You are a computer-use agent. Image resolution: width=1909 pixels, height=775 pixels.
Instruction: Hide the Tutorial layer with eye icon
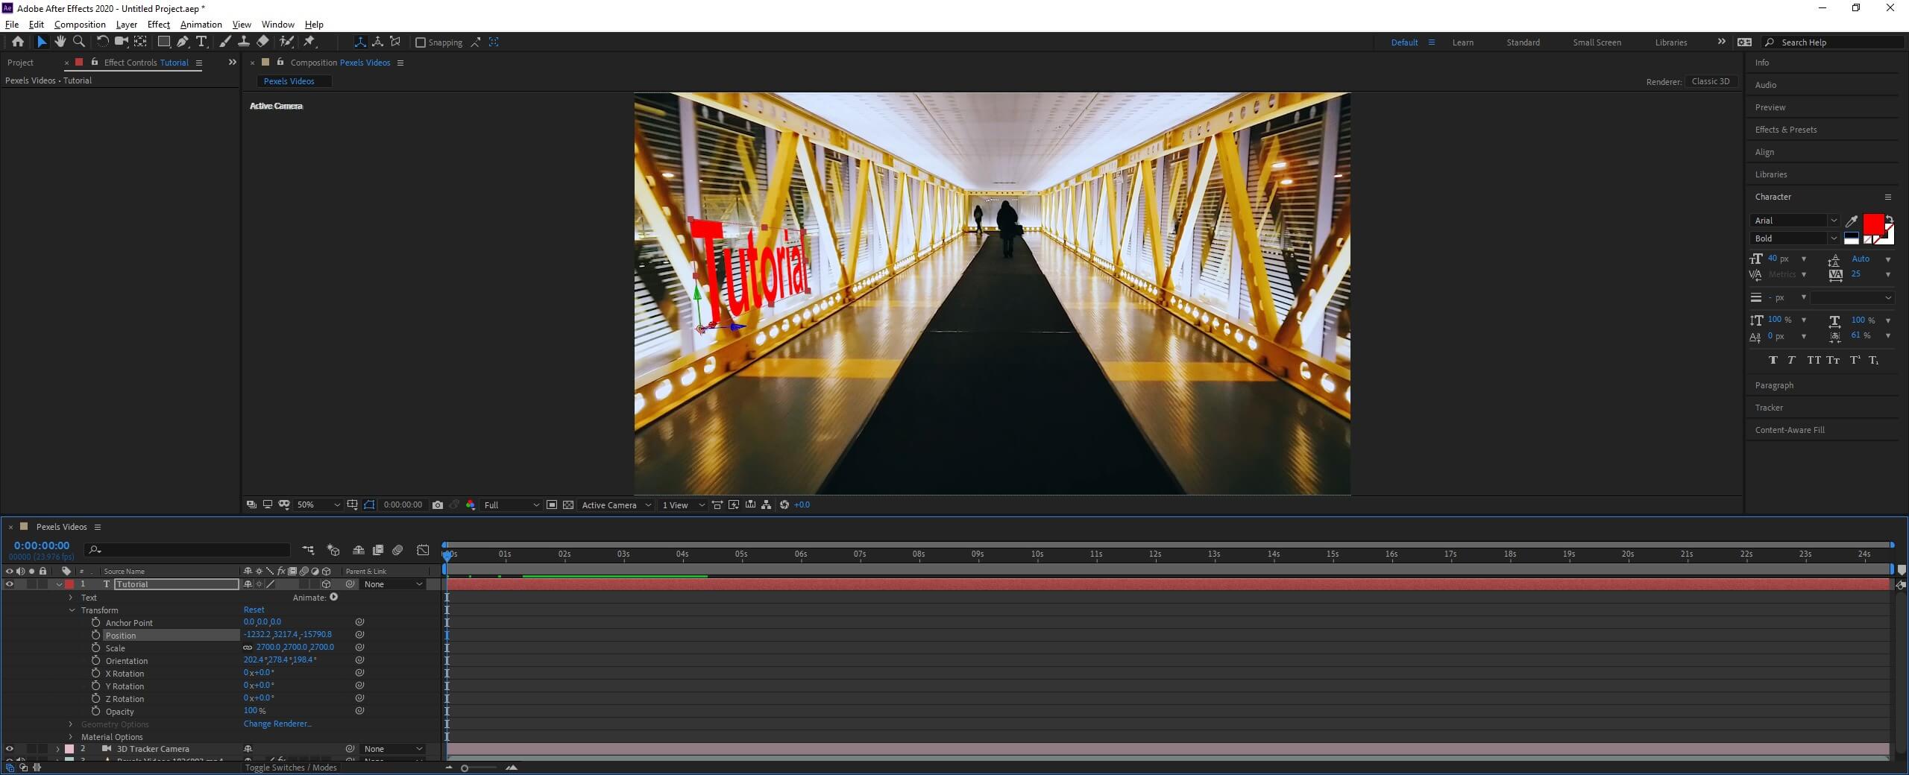pos(10,584)
